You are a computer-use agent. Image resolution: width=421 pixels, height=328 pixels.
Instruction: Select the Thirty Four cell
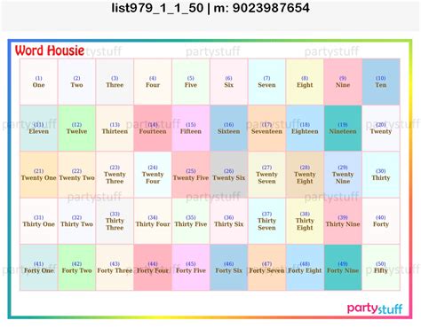153,221
